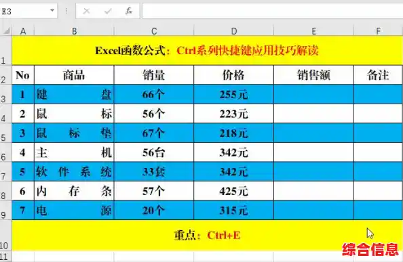403x262 pixels.
Task: Click the '价格' header cell
Action: [233, 75]
